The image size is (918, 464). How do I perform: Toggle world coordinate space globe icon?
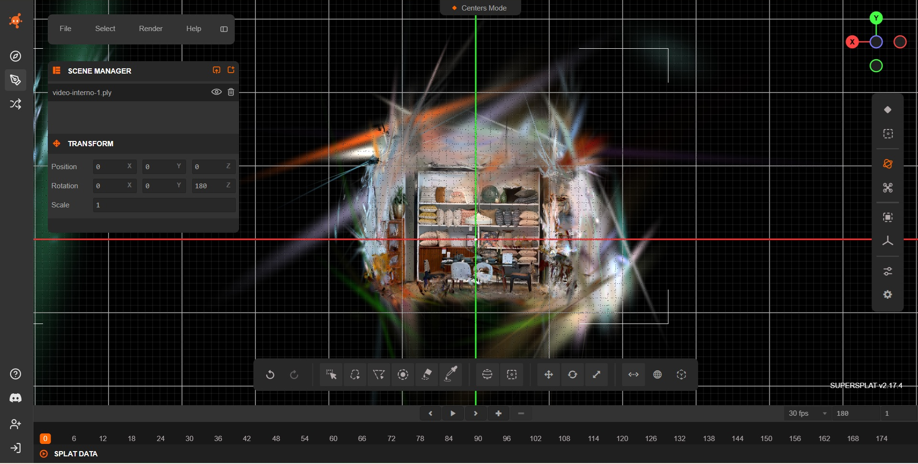click(657, 375)
